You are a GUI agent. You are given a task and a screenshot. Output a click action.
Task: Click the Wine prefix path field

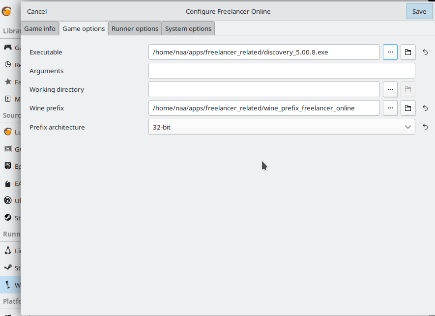point(264,108)
